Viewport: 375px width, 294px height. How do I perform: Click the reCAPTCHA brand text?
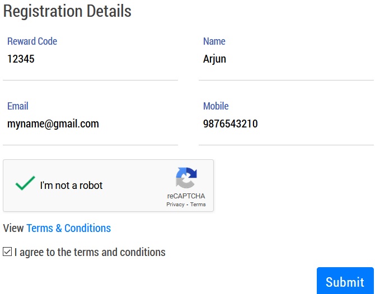point(186,196)
